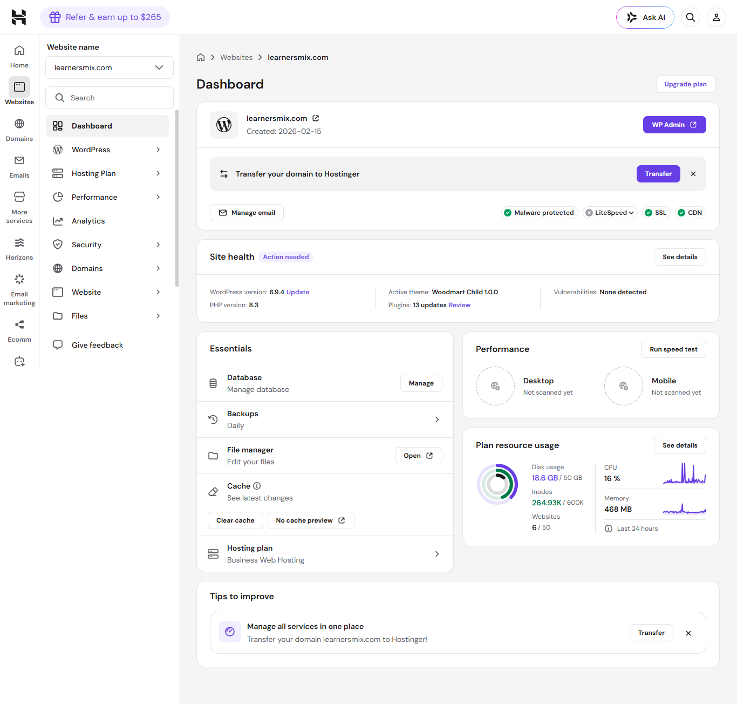Click the Malware protected status badge
Image resolution: width=737 pixels, height=704 pixels.
pyautogui.click(x=540, y=213)
